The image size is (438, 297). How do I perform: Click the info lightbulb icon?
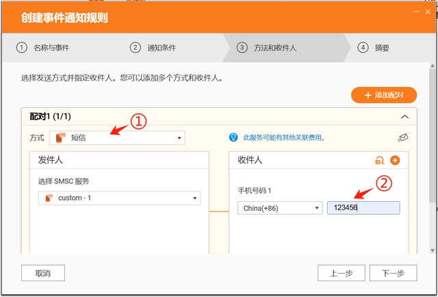point(233,137)
